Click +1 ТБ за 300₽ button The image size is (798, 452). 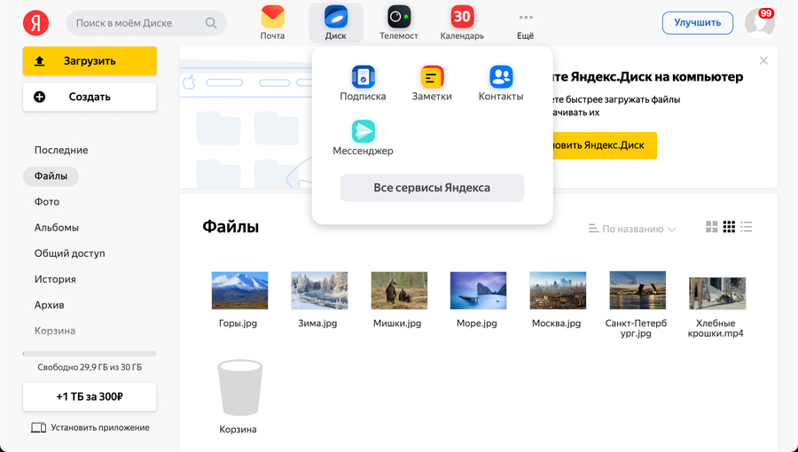point(90,396)
